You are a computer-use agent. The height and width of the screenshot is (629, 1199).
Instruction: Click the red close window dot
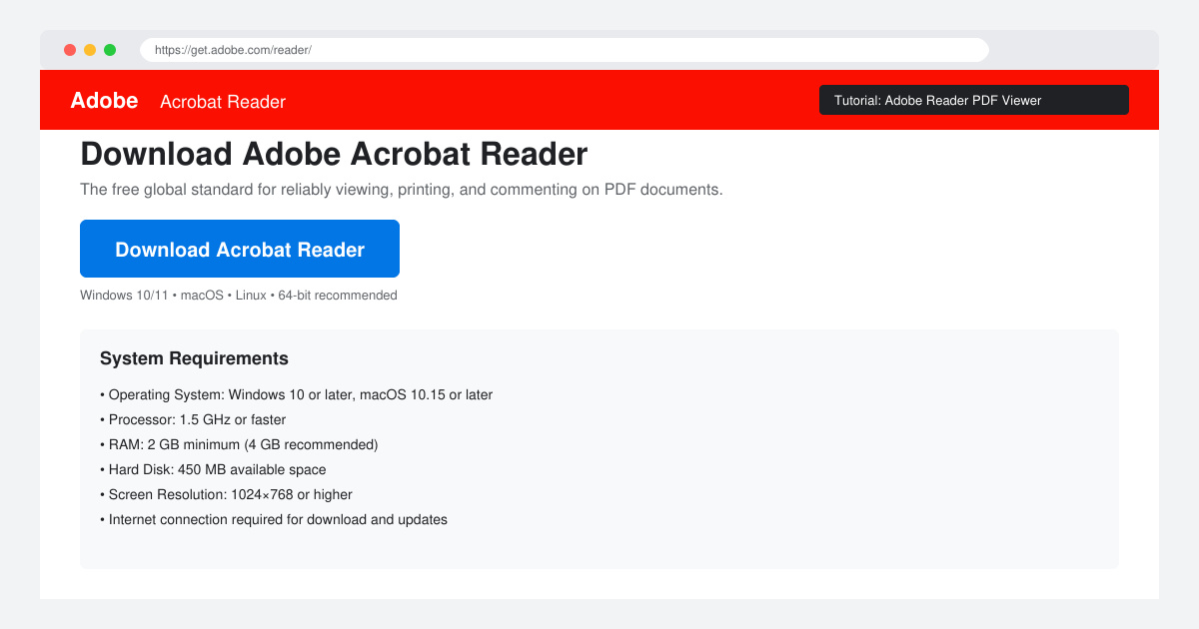70,50
